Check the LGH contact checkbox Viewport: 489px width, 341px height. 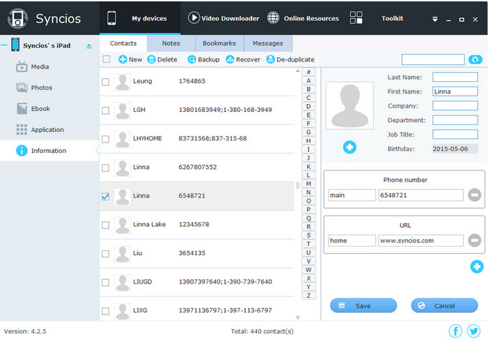105,110
